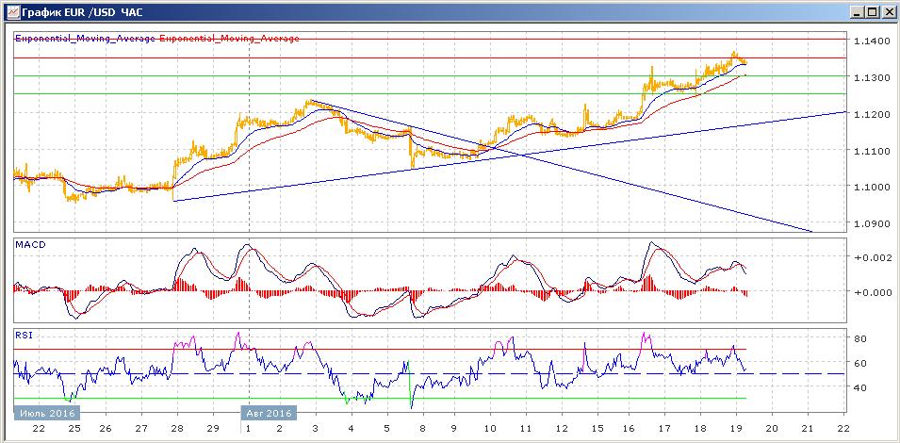Click the 1.1400 price axis label

coord(872,41)
